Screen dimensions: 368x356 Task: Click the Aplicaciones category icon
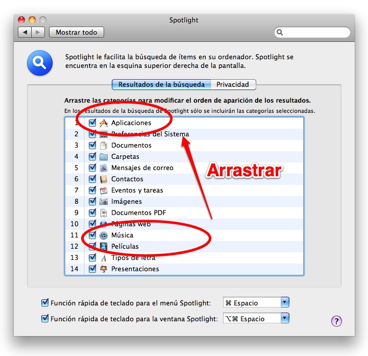click(104, 123)
